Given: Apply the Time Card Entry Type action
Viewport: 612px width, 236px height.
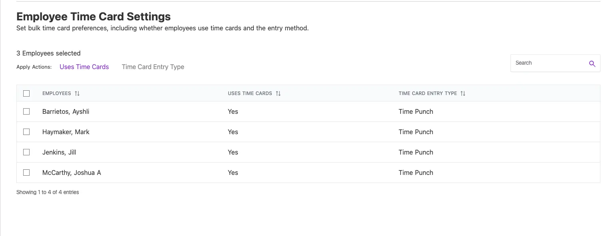Looking at the screenshot, I should point(153,67).
